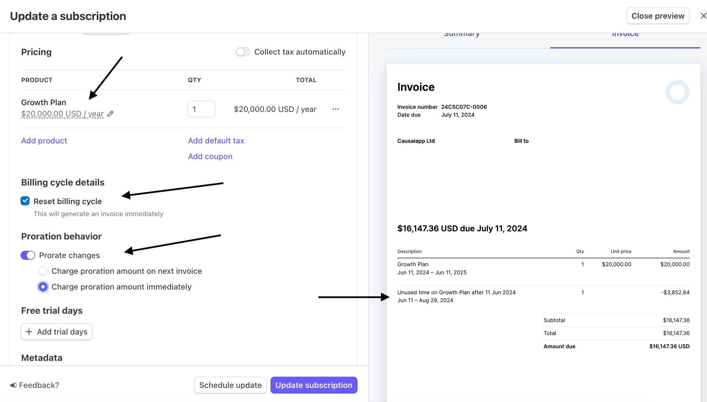Click the Add default tax link

click(216, 141)
